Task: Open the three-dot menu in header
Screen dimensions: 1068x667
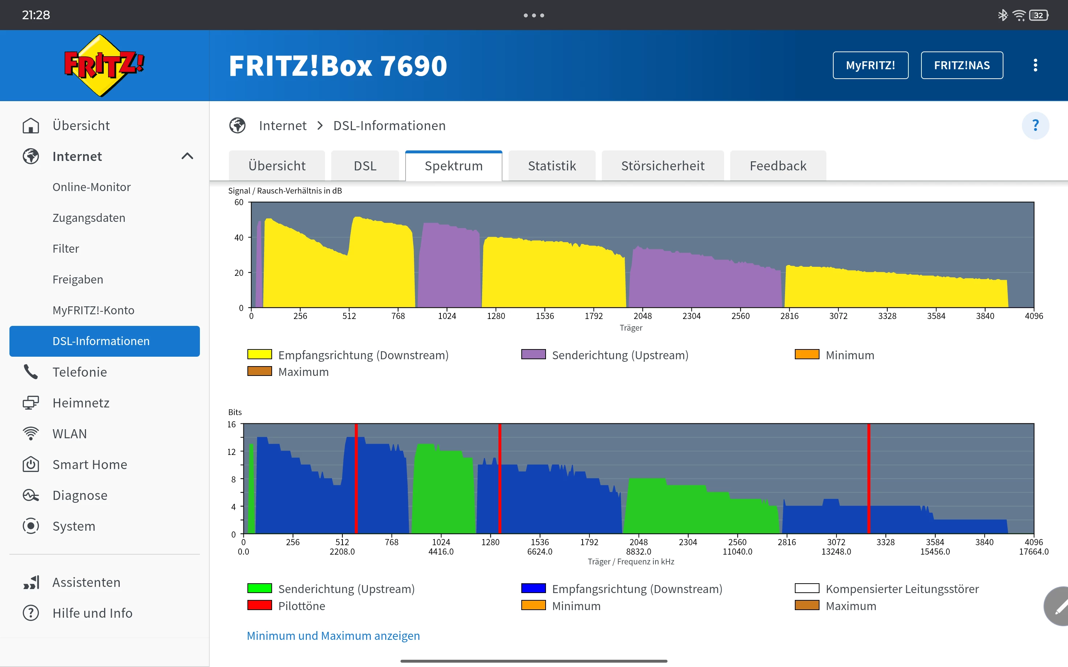Action: [x=1035, y=65]
